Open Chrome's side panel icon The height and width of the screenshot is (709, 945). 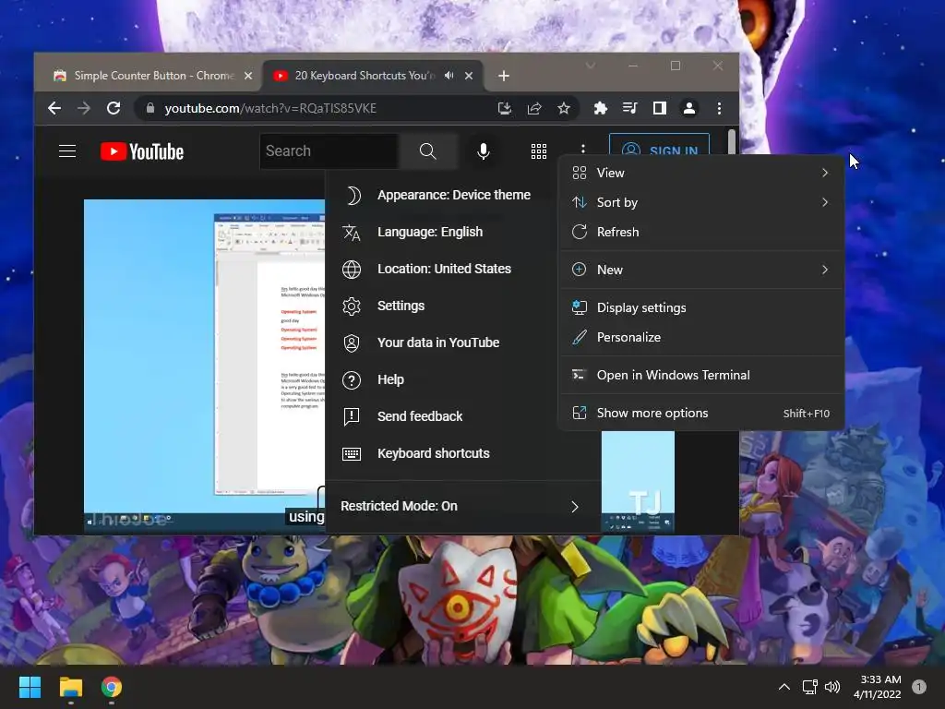[x=659, y=108]
